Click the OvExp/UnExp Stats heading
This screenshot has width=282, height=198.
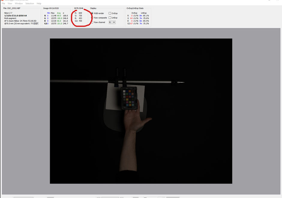pos(135,8)
